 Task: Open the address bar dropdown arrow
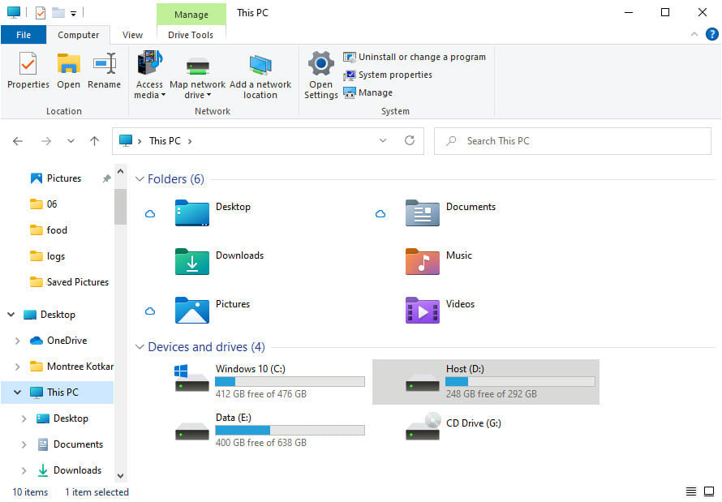383,140
